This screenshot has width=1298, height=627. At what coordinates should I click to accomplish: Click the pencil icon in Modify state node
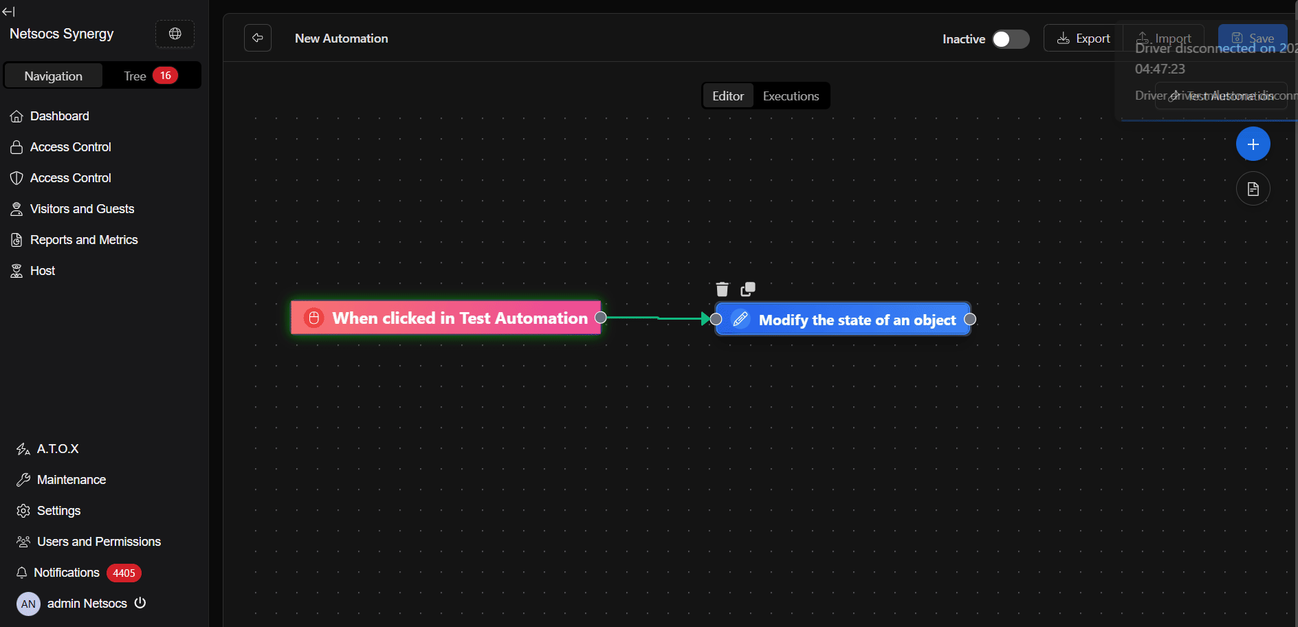click(x=740, y=319)
